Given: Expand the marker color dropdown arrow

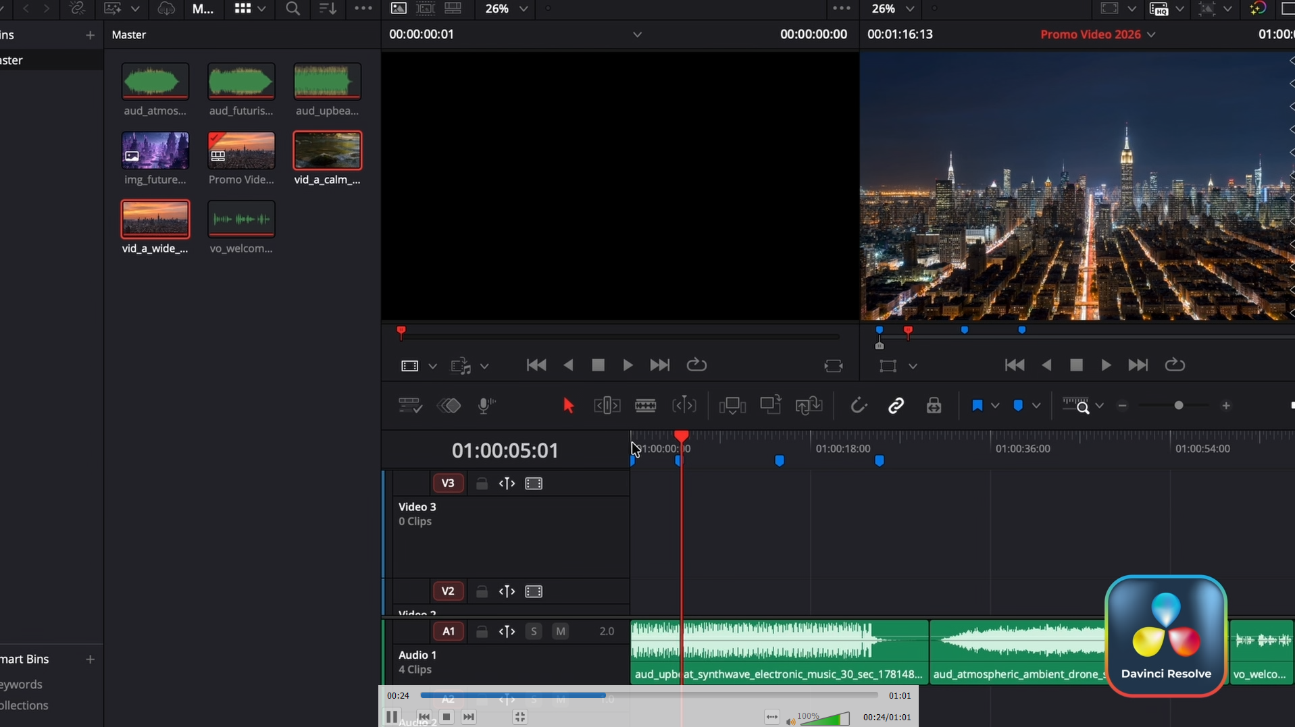Looking at the screenshot, I should tap(1036, 406).
